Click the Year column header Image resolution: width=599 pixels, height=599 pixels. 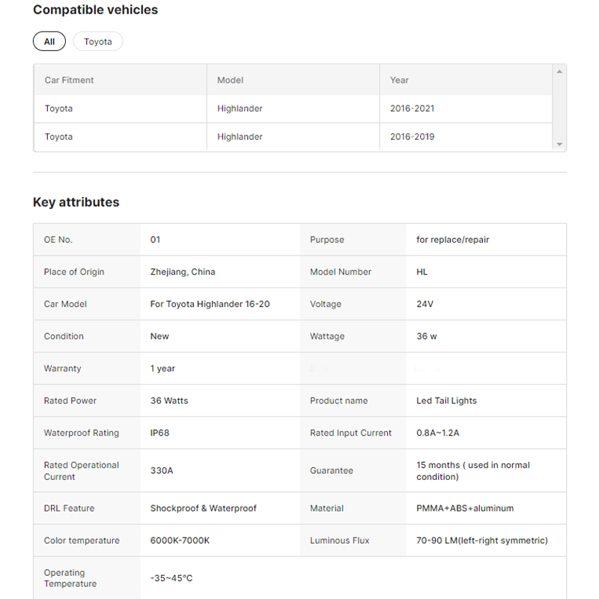point(399,80)
